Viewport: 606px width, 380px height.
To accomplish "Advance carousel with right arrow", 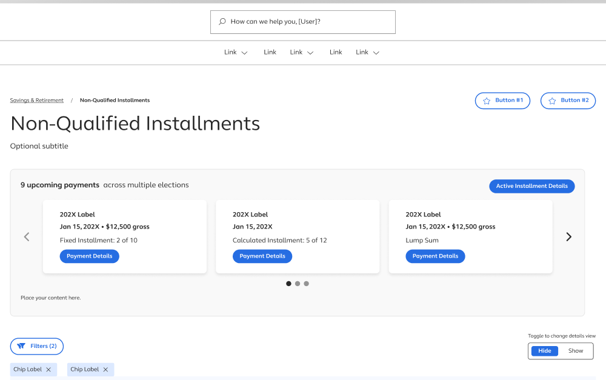I will pos(568,237).
